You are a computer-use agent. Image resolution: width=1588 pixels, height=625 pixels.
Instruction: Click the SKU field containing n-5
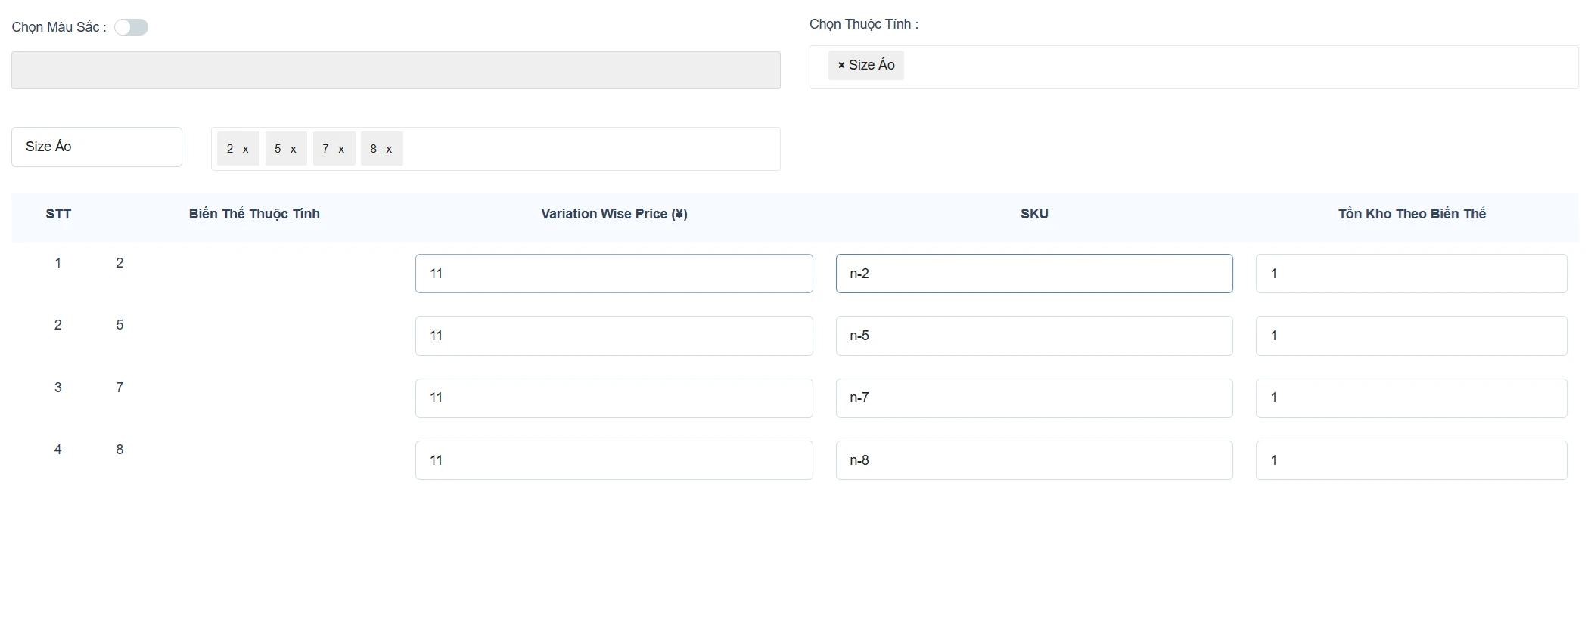tap(1033, 336)
